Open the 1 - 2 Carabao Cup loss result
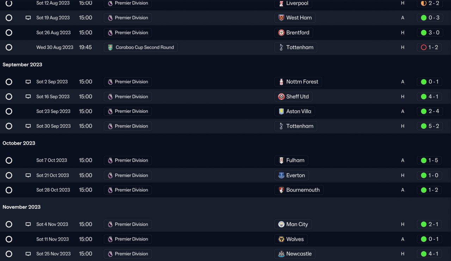 click(x=430, y=48)
